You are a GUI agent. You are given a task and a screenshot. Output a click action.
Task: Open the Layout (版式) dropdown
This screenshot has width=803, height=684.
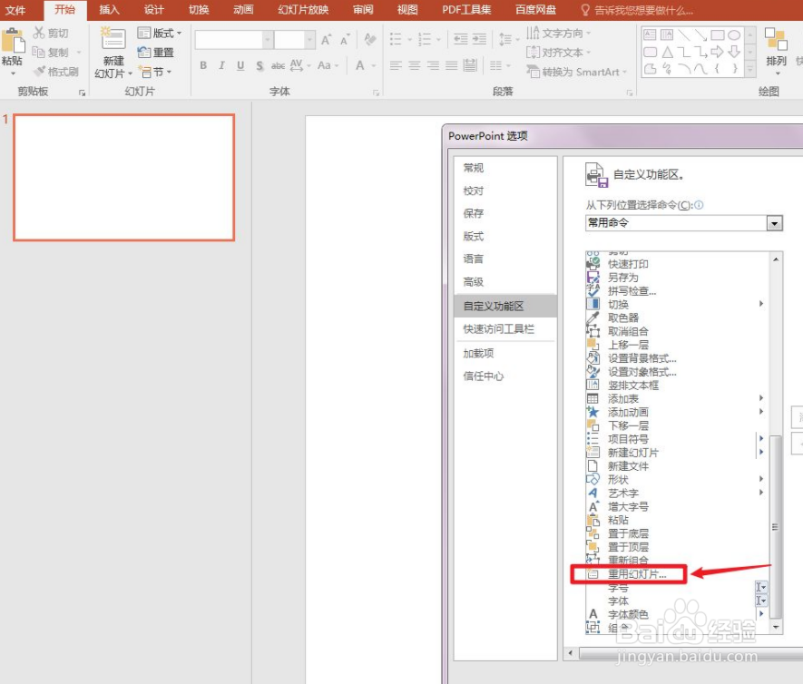[x=160, y=33]
